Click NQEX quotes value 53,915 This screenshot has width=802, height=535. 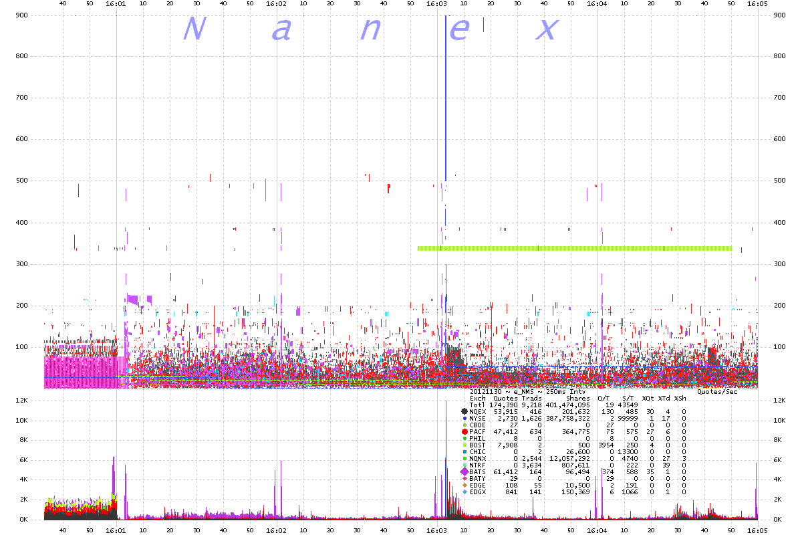[506, 411]
